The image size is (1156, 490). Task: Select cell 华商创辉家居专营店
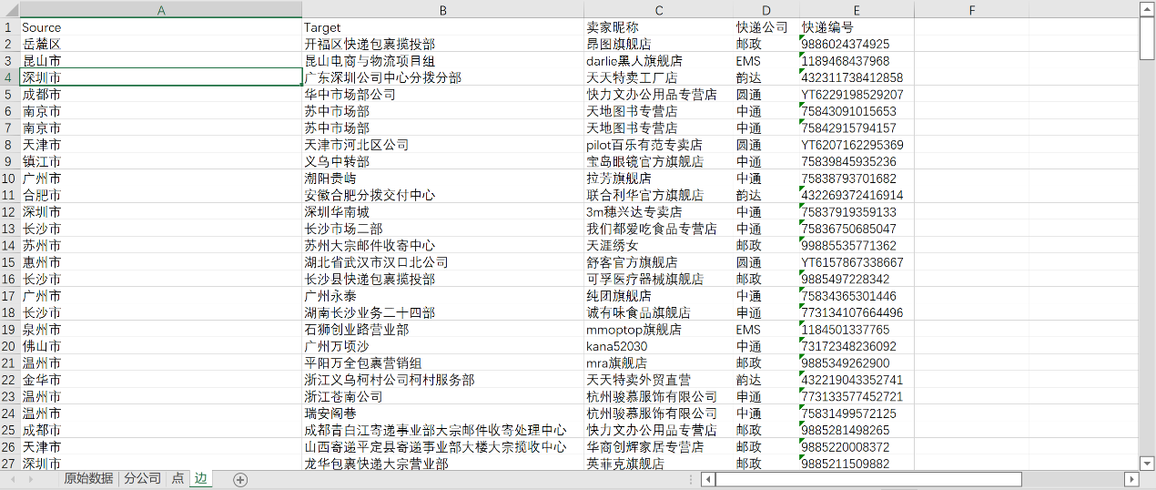[659, 447]
